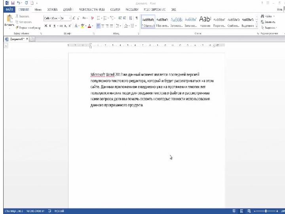This screenshot has height=214, width=285.
Task: Decrease paragraph indent
Action: [120, 18]
